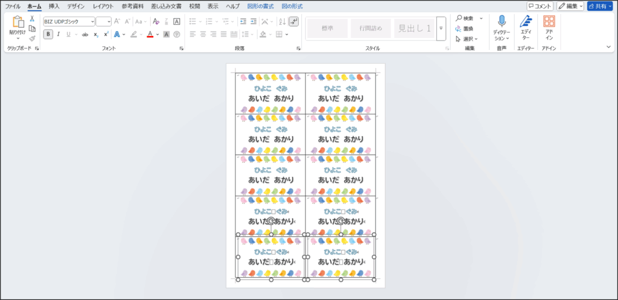Open the line spacing dropdown
Screen dimensions: 618x300
tap(247, 34)
